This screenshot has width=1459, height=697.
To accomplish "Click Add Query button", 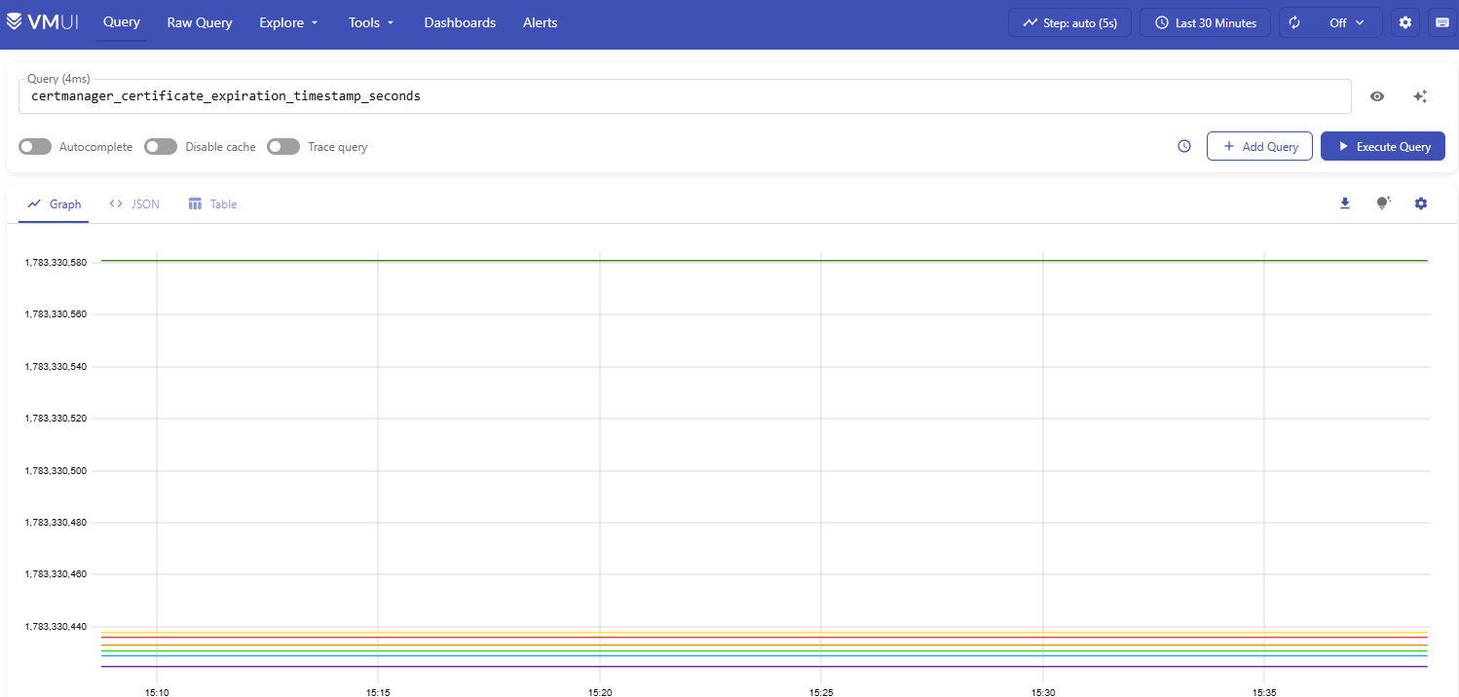I will [x=1259, y=146].
